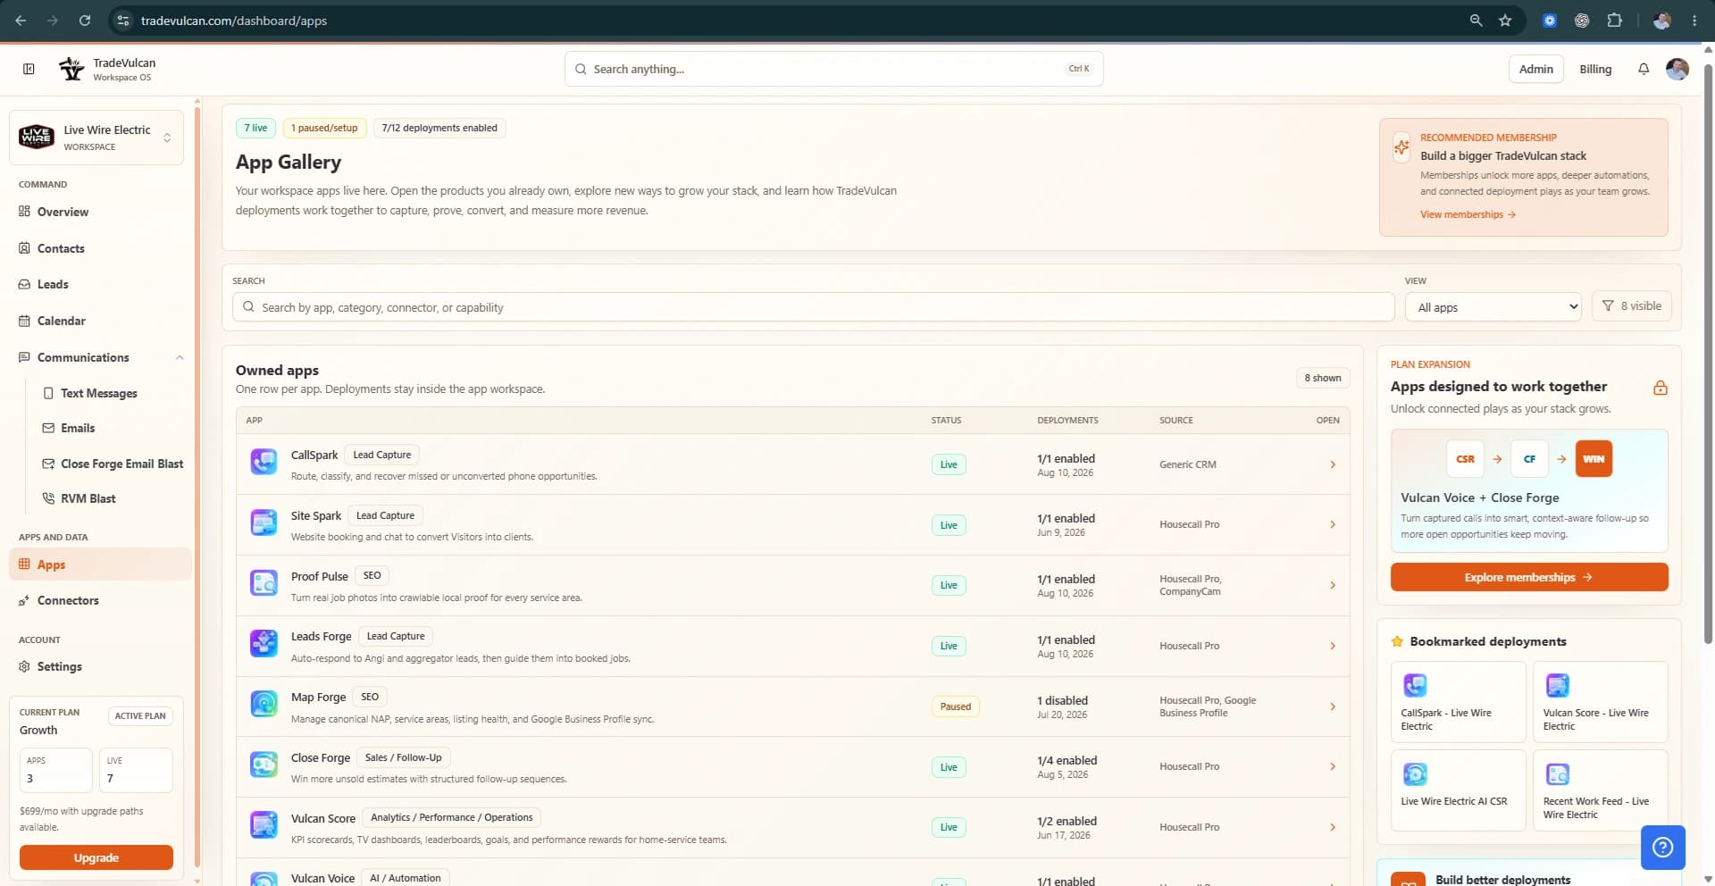Collapse the Communications section chevron
Image resolution: width=1715 pixels, height=886 pixels.
click(180, 357)
